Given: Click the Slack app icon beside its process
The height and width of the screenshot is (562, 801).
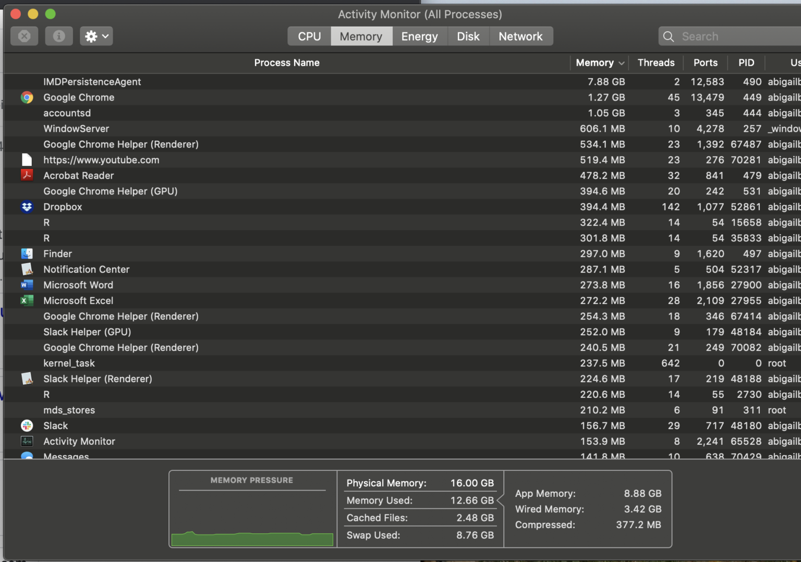Looking at the screenshot, I should 27,425.
